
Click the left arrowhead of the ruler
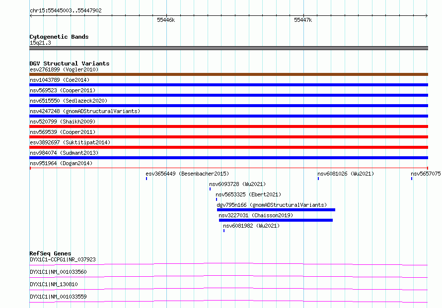click(31, 16)
